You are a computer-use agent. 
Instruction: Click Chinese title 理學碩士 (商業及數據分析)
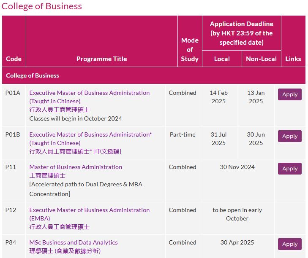(65, 251)
